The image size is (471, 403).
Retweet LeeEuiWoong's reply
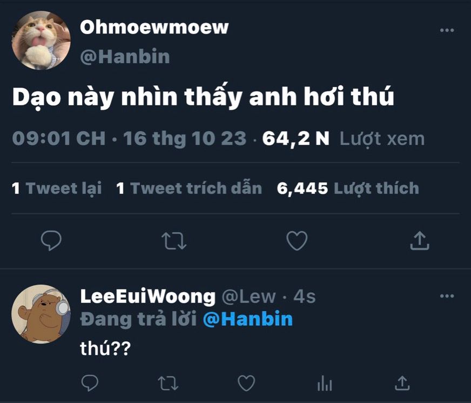(168, 384)
